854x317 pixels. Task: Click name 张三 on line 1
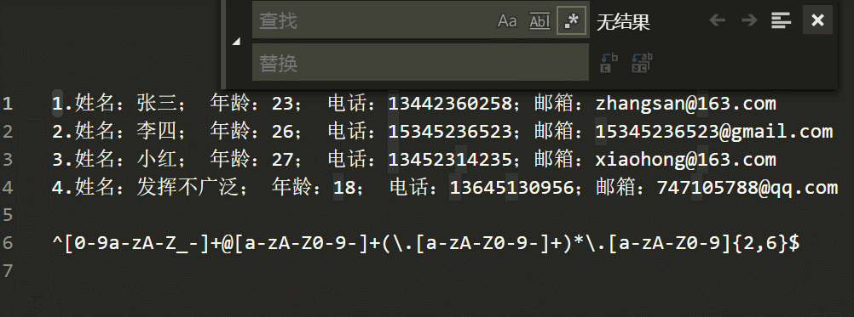[x=157, y=104]
